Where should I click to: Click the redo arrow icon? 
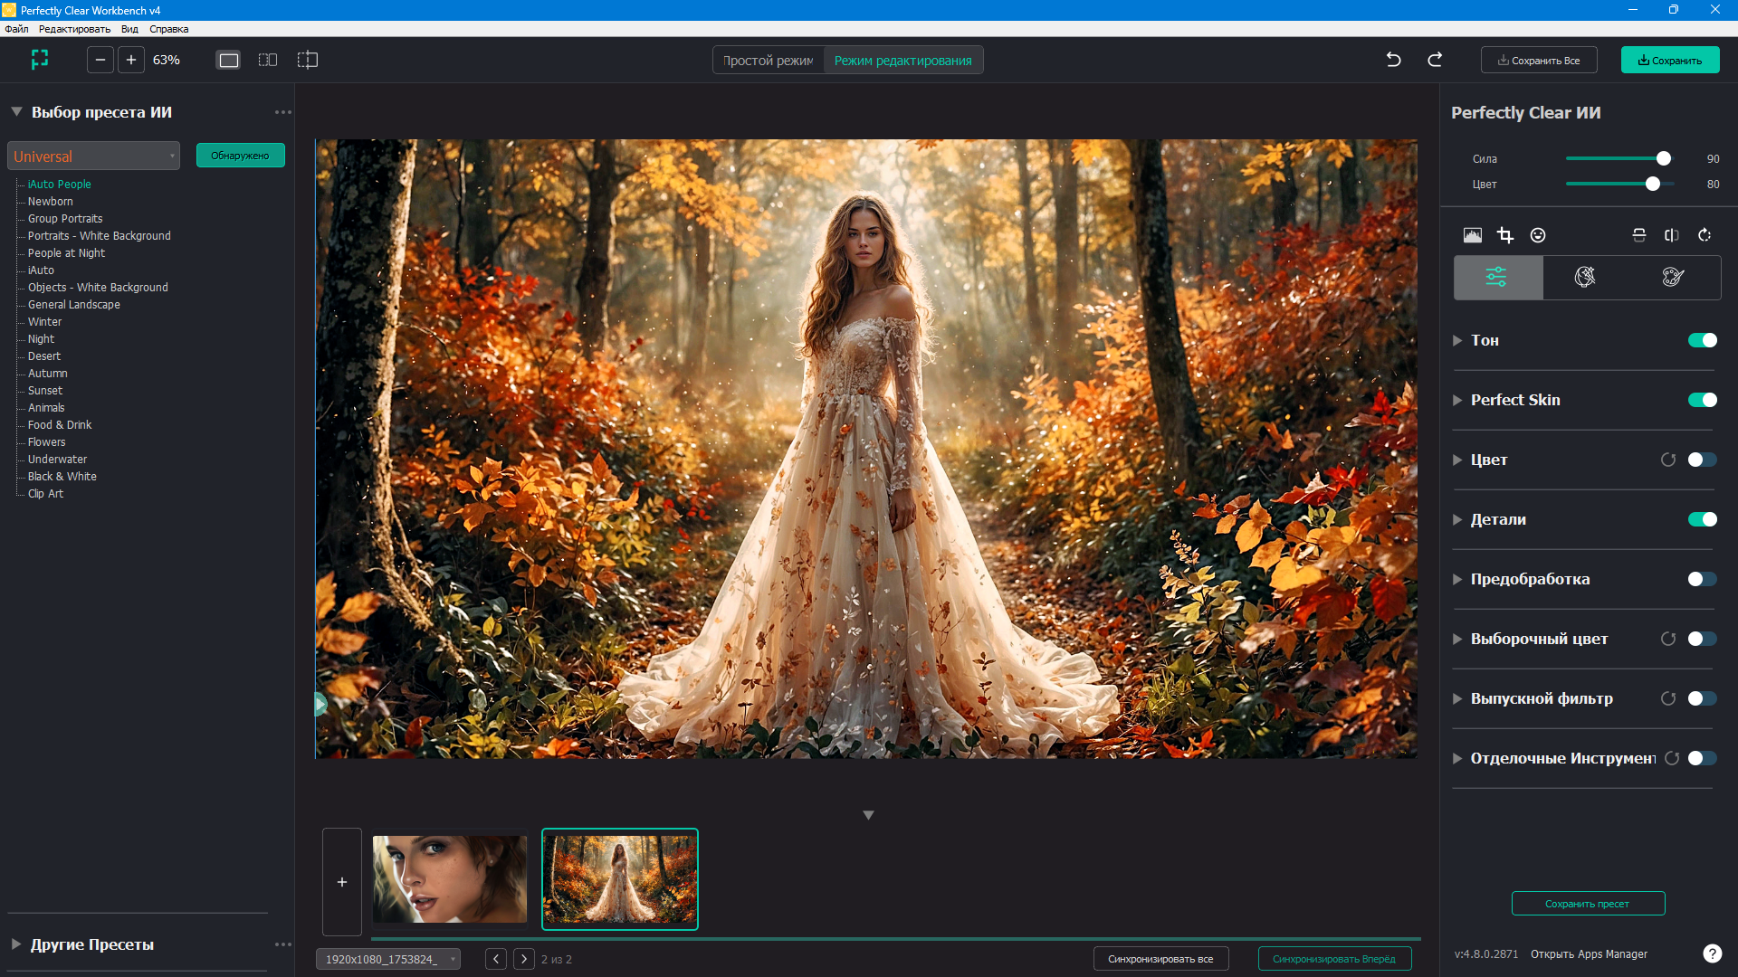pyautogui.click(x=1435, y=60)
